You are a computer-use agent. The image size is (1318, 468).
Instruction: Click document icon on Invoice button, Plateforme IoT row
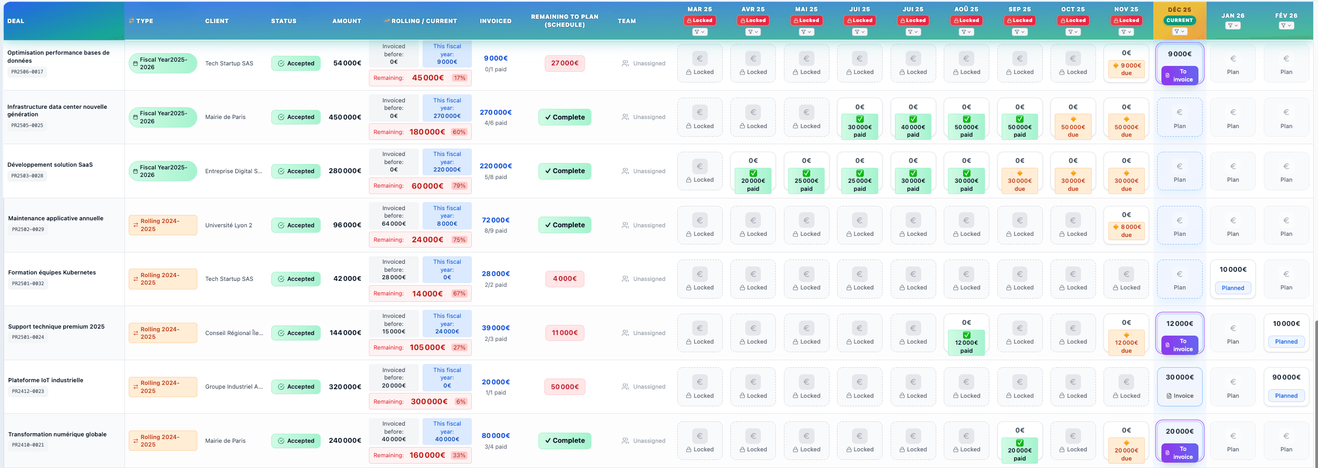click(x=1169, y=396)
